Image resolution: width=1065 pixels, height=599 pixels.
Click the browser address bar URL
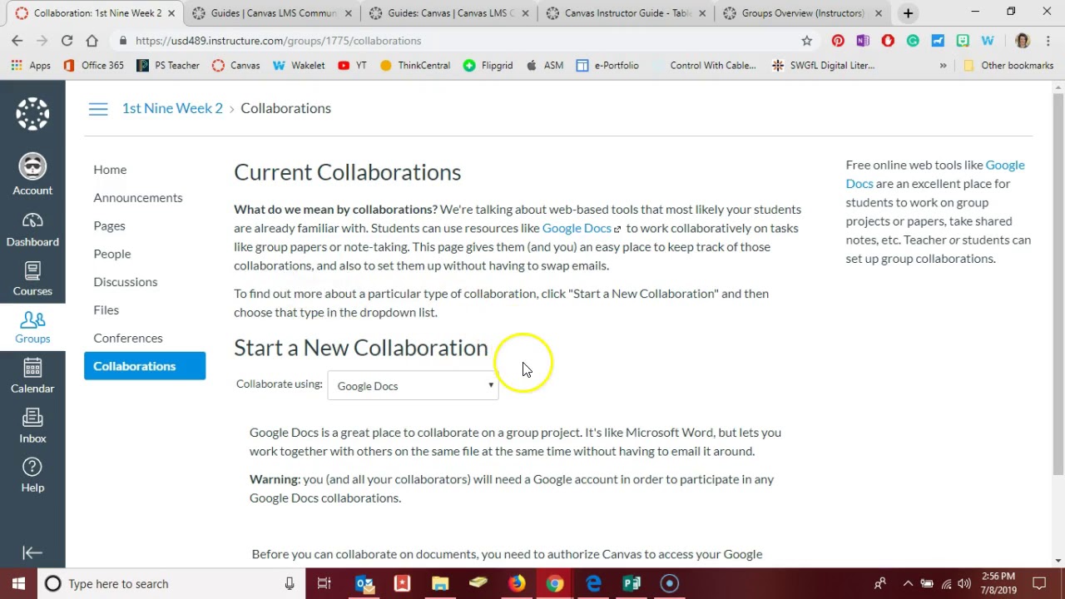(x=278, y=40)
